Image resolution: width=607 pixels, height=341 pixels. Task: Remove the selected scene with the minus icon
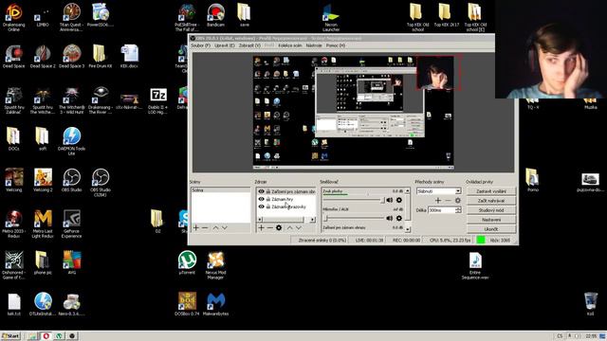(x=205, y=228)
